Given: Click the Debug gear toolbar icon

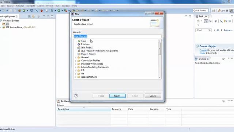Looking at the screenshot, I should tap(52, 11).
